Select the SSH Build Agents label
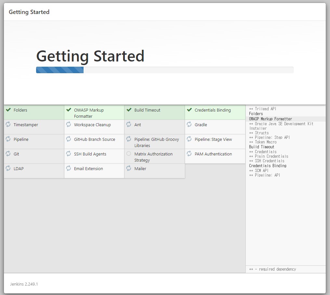This screenshot has height=295, width=330. coord(90,154)
